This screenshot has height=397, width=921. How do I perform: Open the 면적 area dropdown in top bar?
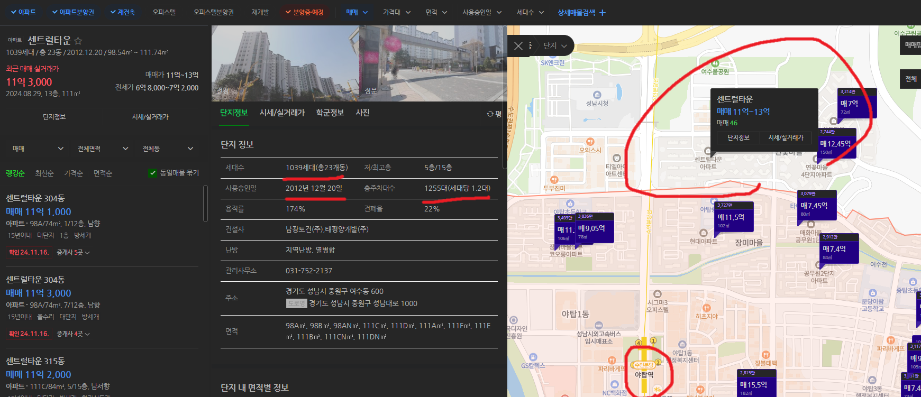(436, 12)
